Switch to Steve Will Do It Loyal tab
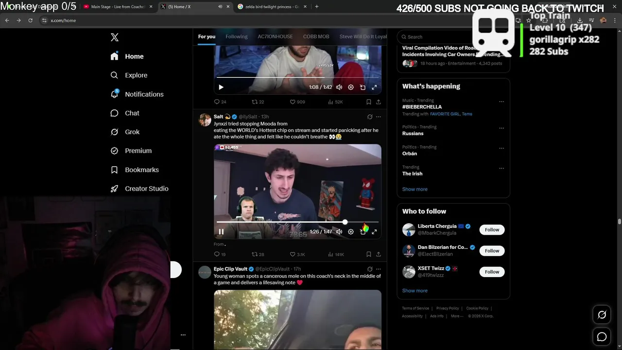 363,36
